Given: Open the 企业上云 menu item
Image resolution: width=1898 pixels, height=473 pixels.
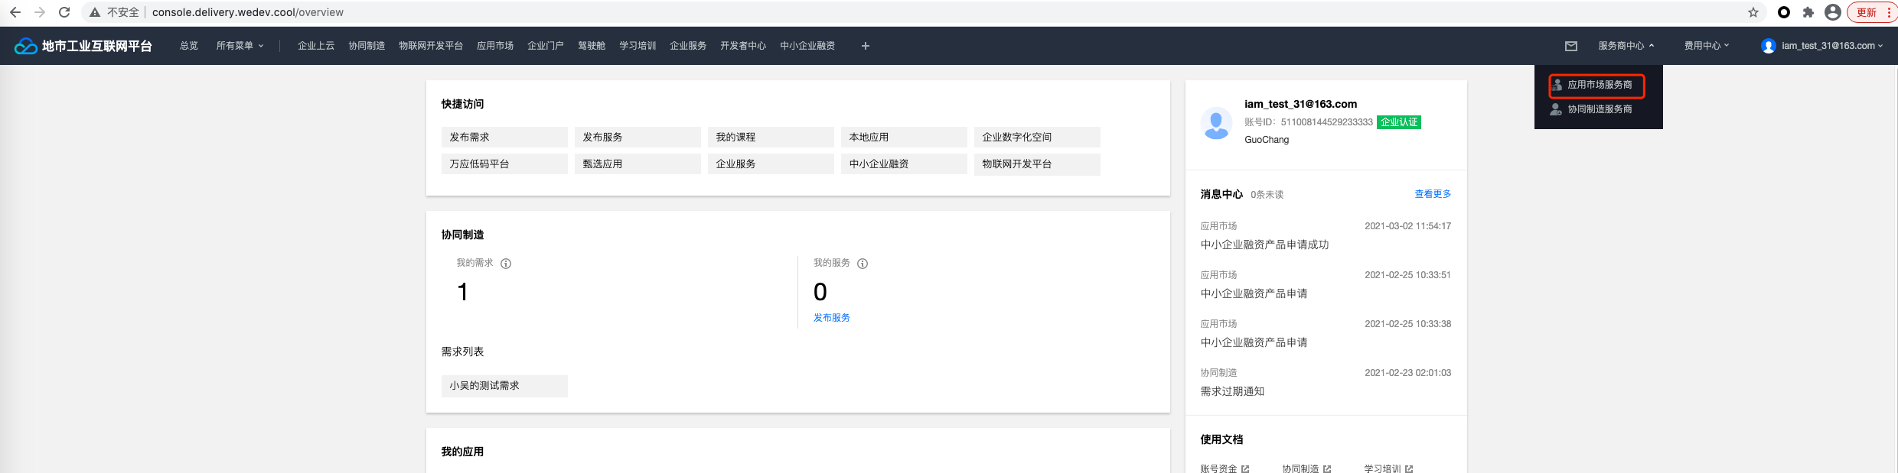Looking at the screenshot, I should click(316, 46).
